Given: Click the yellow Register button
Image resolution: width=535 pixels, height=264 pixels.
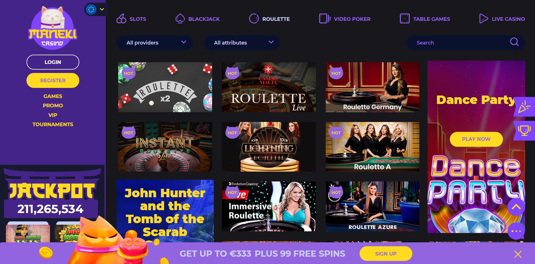Looking at the screenshot, I should tap(53, 80).
